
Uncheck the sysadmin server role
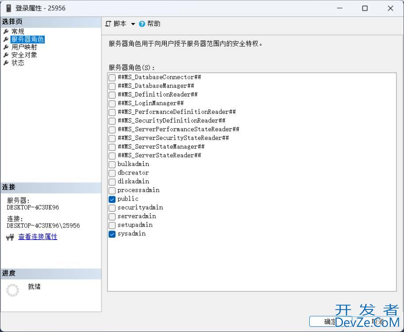[112, 234]
